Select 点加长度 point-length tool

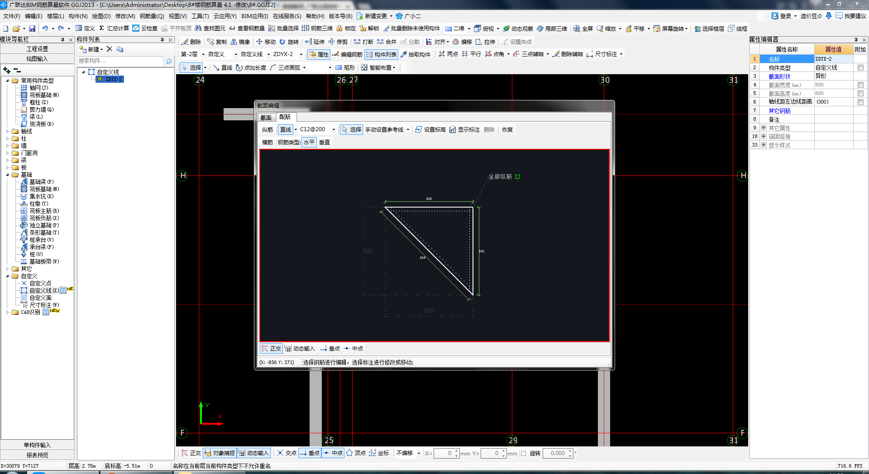(x=251, y=67)
